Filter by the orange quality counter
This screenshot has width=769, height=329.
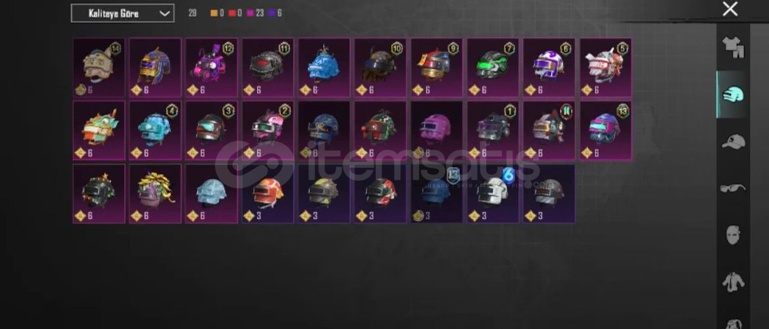[x=217, y=13]
